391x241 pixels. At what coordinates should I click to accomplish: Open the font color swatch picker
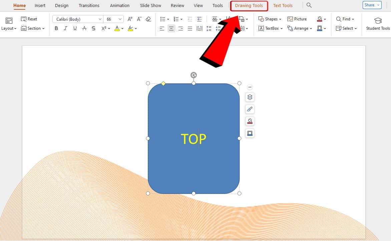tap(117, 28)
